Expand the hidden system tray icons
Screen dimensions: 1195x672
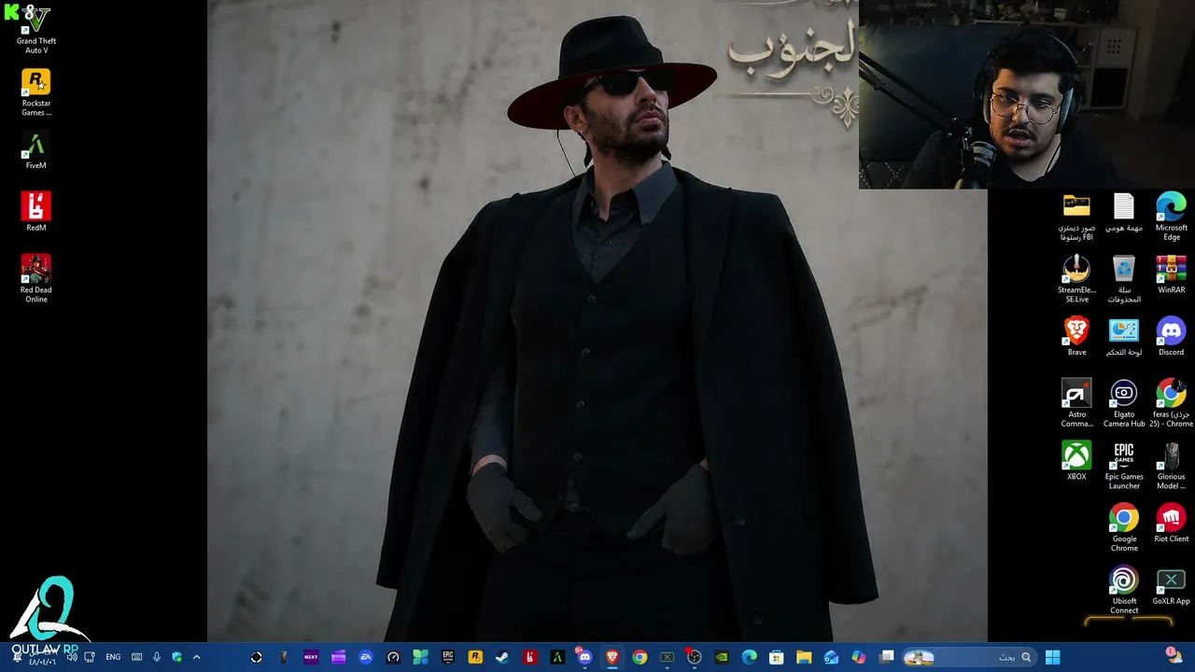[196, 657]
